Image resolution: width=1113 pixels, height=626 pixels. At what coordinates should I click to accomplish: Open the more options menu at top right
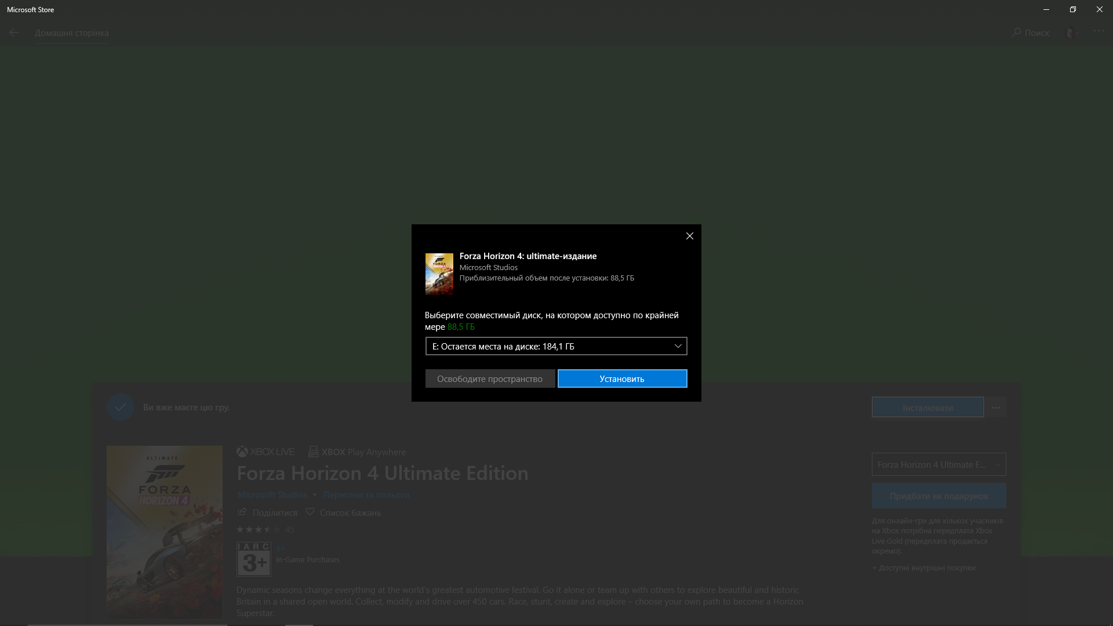(x=1099, y=31)
